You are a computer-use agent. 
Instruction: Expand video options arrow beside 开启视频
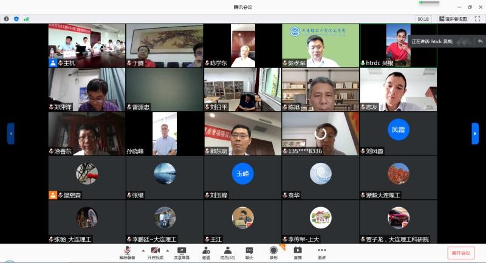[166, 250]
